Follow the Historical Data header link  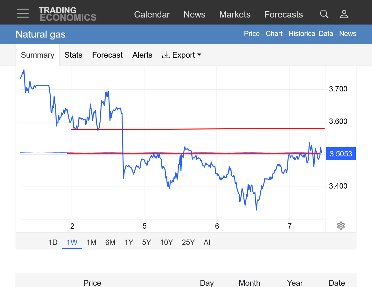click(x=311, y=34)
